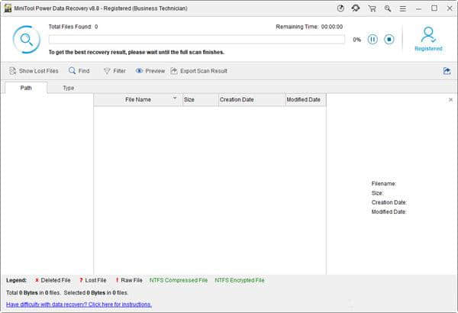458x313 pixels.
Task: Click the share icon at toolbar right
Action: pyautogui.click(x=447, y=71)
